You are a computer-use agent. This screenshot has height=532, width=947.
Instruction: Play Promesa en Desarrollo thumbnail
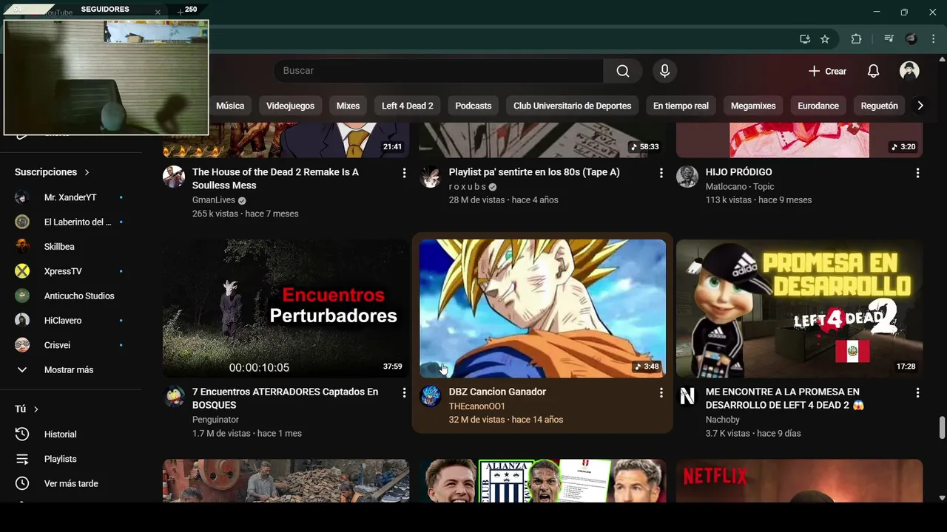799,308
